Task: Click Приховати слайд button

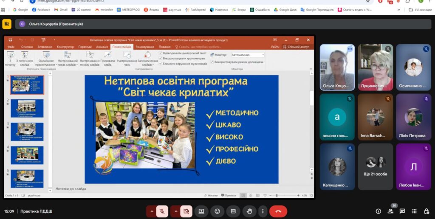Action: pos(107,59)
